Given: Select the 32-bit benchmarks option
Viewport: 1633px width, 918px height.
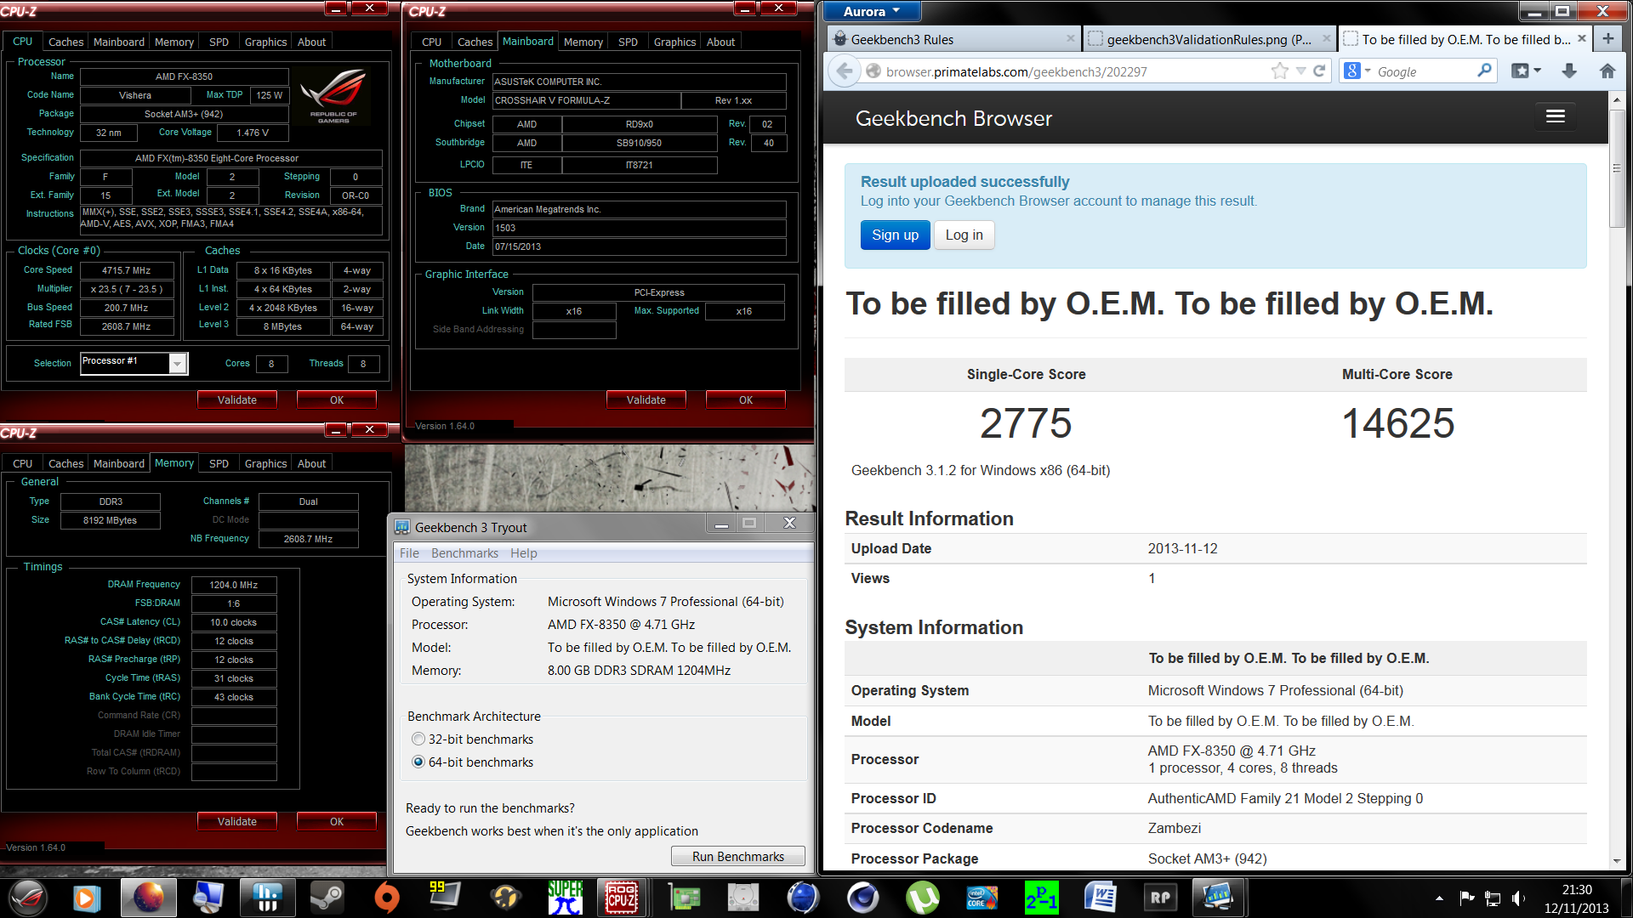Looking at the screenshot, I should pyautogui.click(x=473, y=739).
